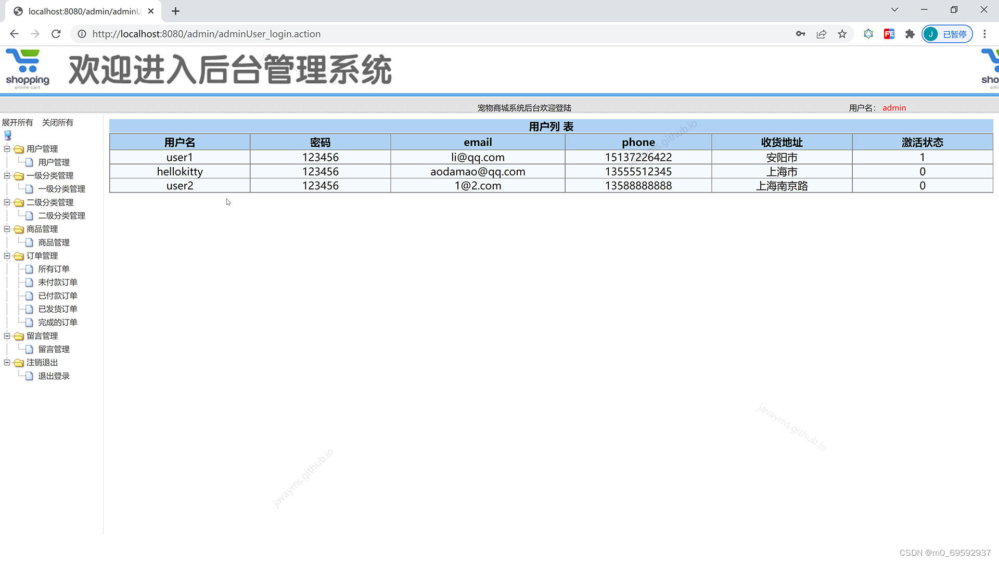
Task: Collapse the 一级分类管理 folder node
Action: 7,175
